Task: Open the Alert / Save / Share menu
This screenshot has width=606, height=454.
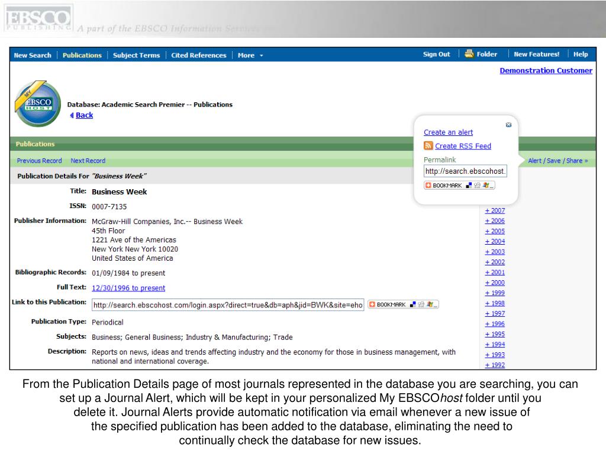Action: coord(557,160)
